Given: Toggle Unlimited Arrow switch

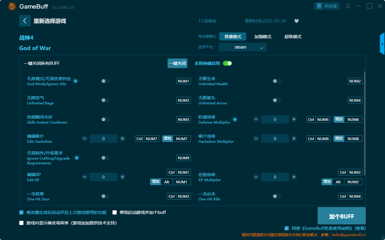Looking at the screenshot, I should (x=277, y=100).
